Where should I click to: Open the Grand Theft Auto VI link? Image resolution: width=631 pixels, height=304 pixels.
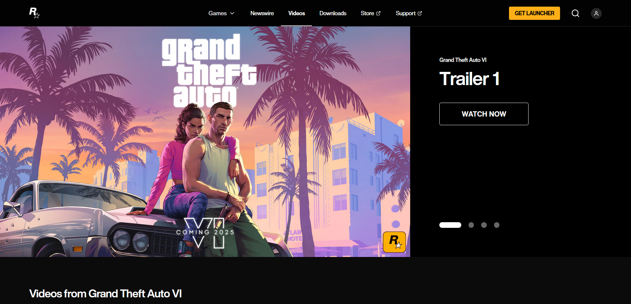tap(463, 60)
